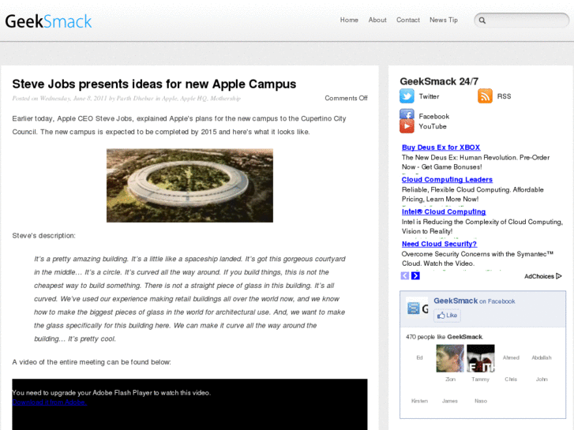Image resolution: width=574 pixels, height=430 pixels.
Task: Click James's fan entry
Action: [x=450, y=401]
